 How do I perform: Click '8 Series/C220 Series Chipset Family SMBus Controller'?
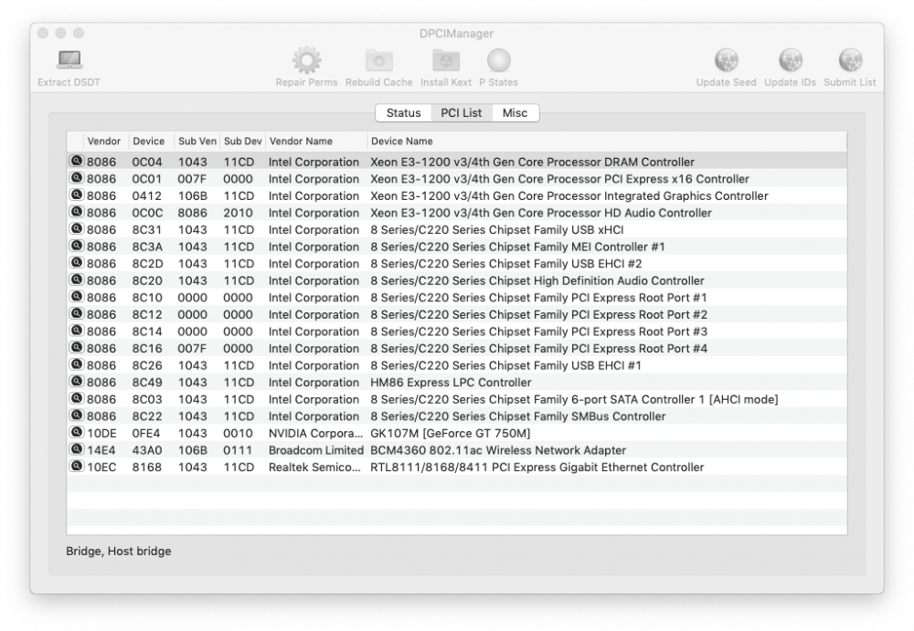coord(517,416)
